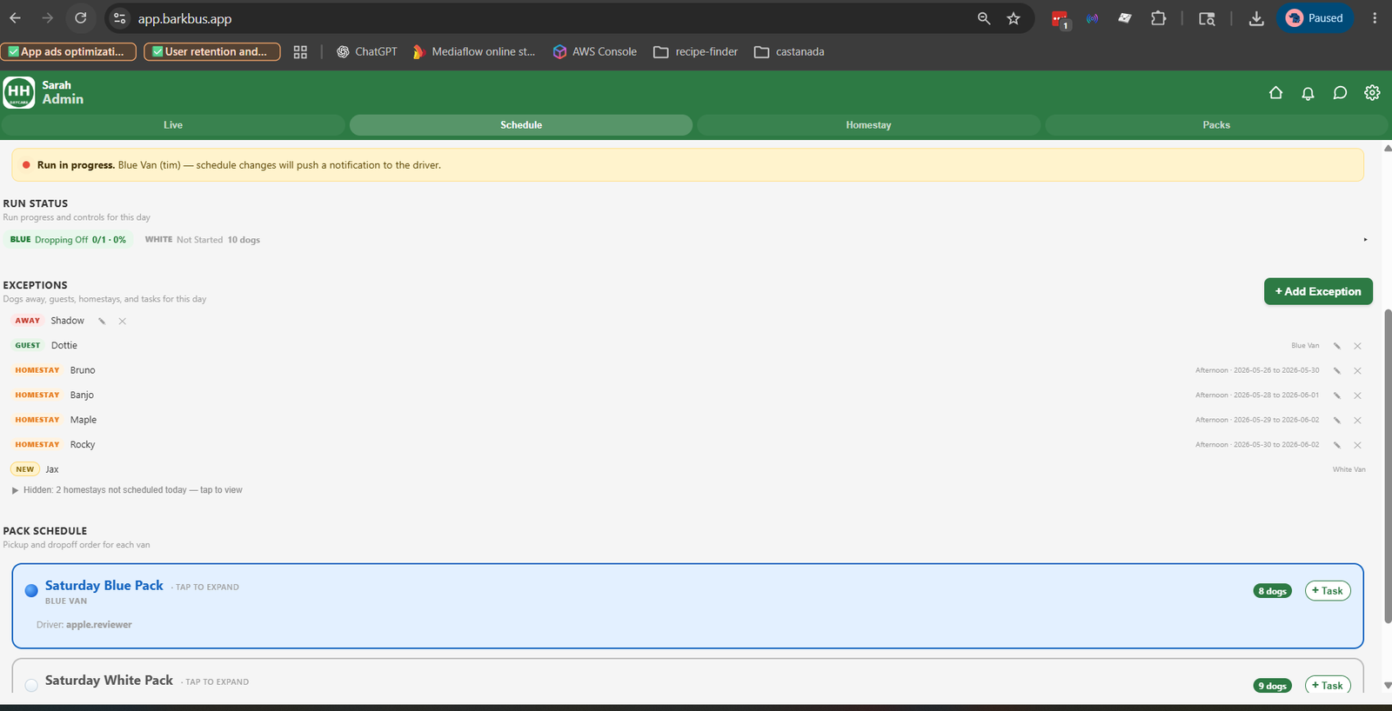Edit the Bruno homestay exception

point(1337,370)
